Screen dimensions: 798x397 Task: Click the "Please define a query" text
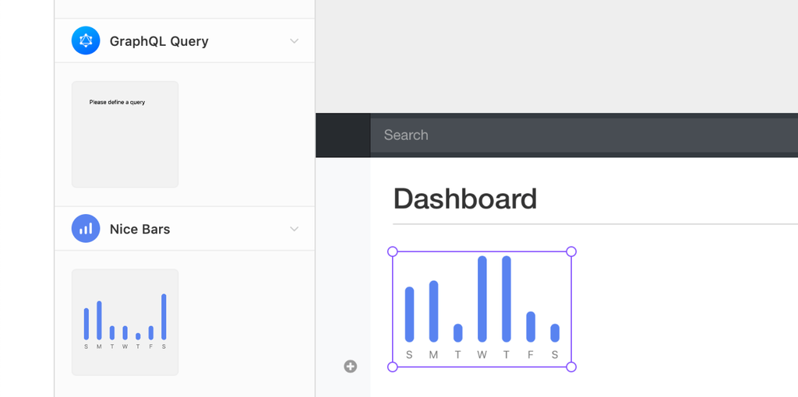[x=117, y=102]
